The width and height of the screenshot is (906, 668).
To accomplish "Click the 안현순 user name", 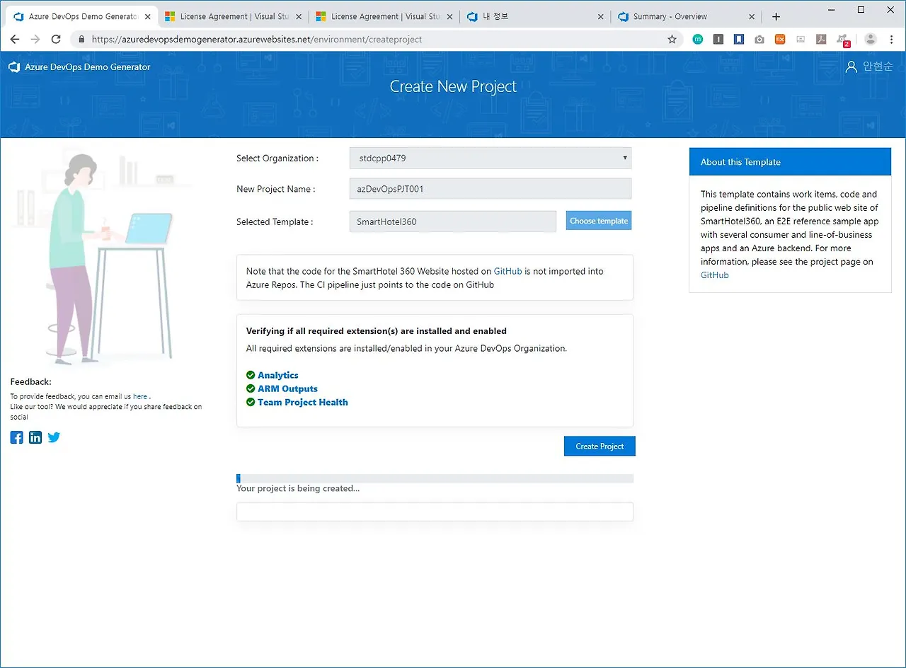I will pyautogui.click(x=878, y=67).
